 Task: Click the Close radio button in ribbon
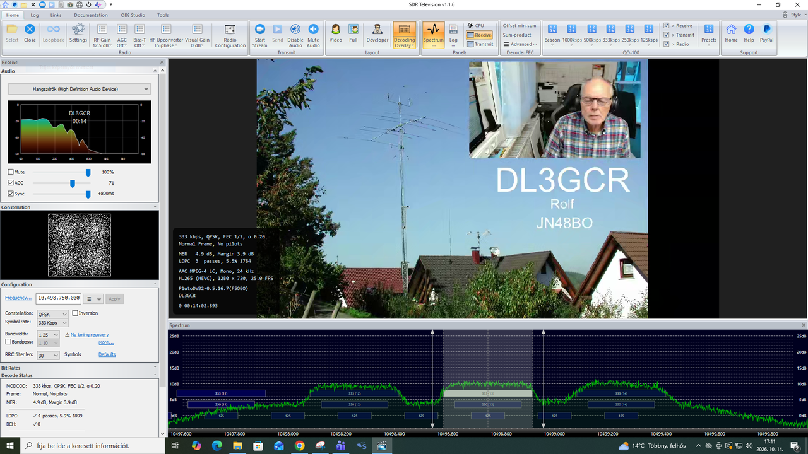pyautogui.click(x=30, y=33)
